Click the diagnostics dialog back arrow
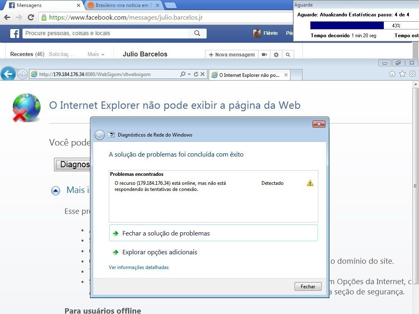The width and height of the screenshot is (419, 314). point(100,135)
